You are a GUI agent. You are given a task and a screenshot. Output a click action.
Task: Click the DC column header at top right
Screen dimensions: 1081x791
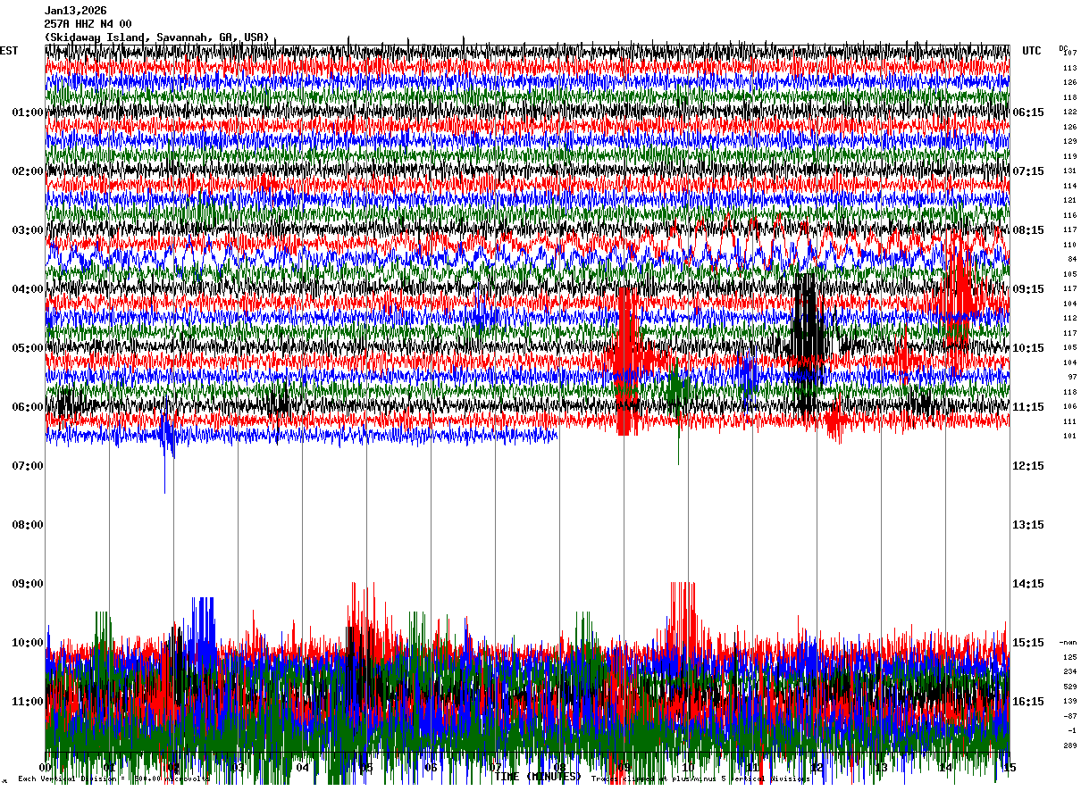1063,48
